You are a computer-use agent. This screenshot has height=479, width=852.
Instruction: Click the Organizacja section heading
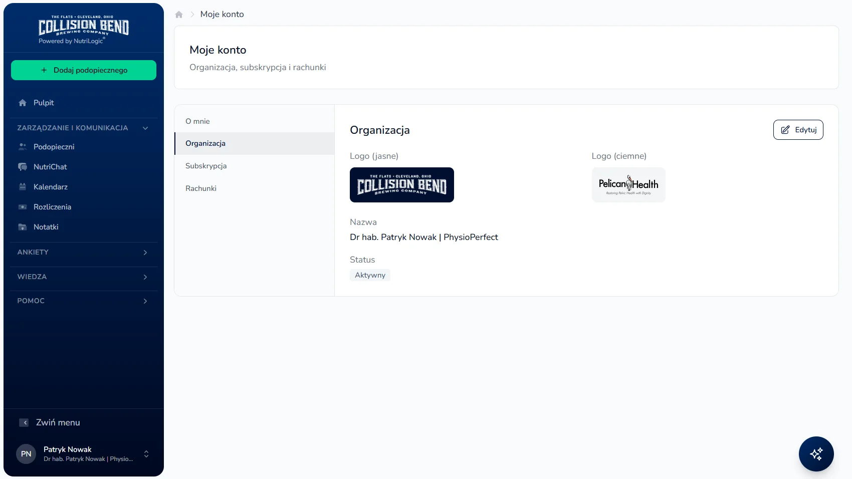tap(380, 130)
